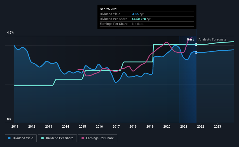239x147 pixels.
Task: Click the teal Dividend Per Share legend dot
Action: pyautogui.click(x=43, y=138)
